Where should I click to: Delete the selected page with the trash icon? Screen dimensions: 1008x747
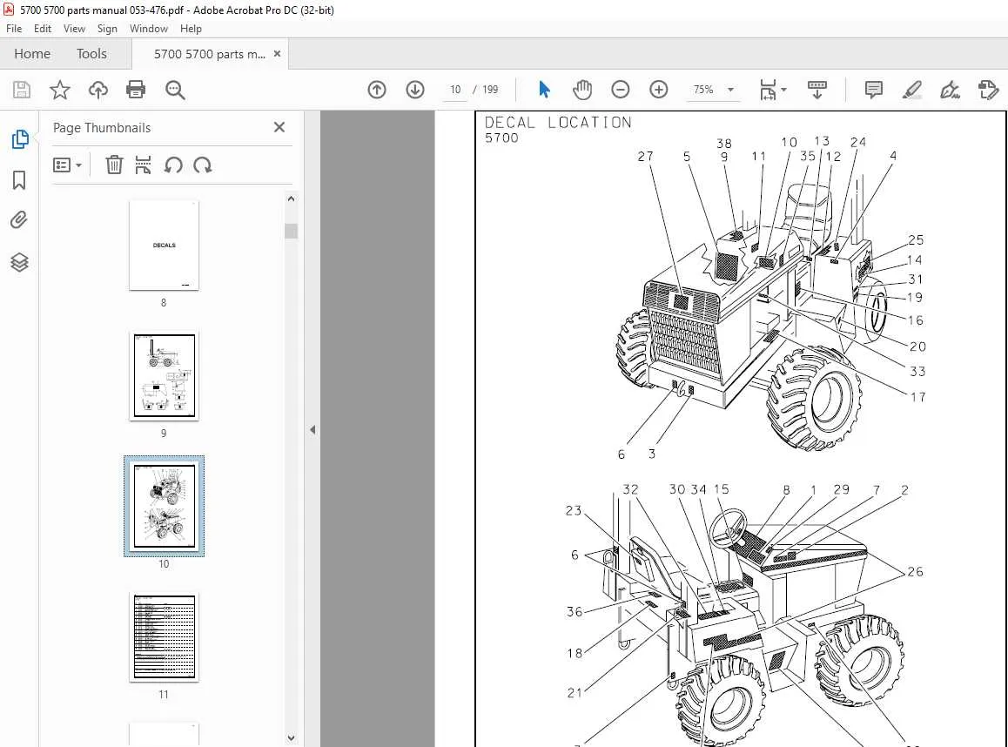pos(114,165)
